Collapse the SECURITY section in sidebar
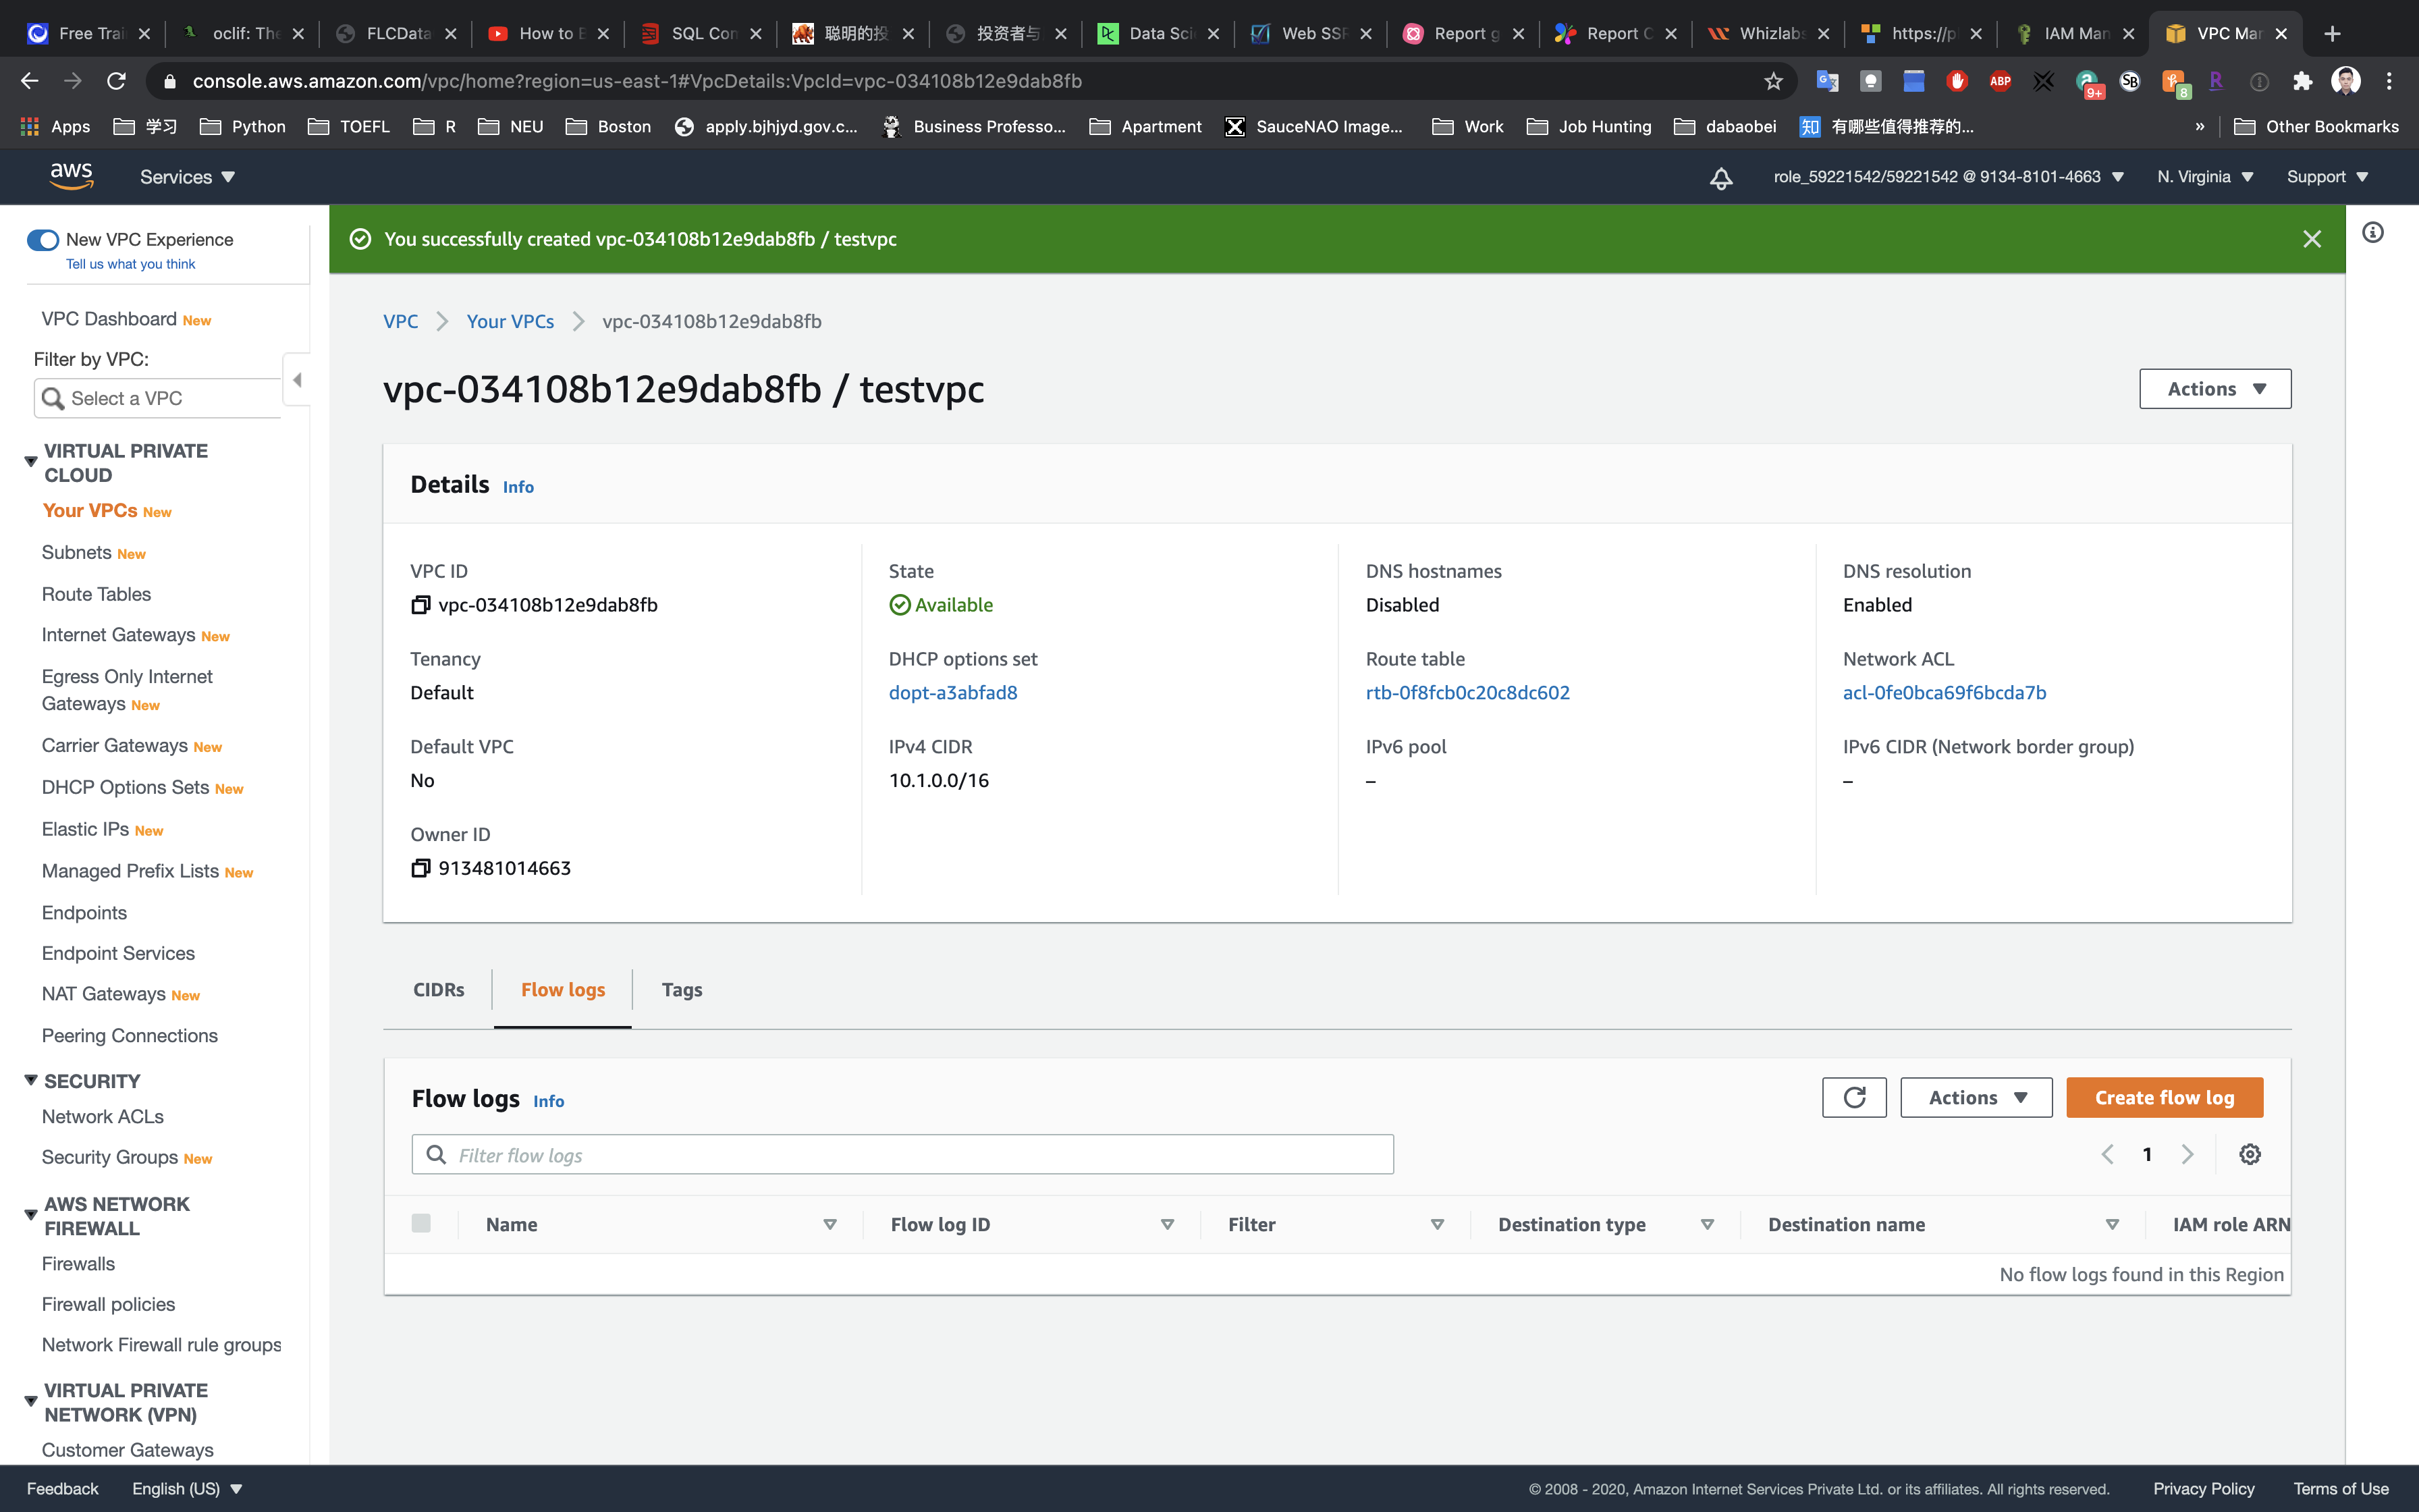Image resolution: width=2419 pixels, height=1512 pixels. [x=31, y=1081]
